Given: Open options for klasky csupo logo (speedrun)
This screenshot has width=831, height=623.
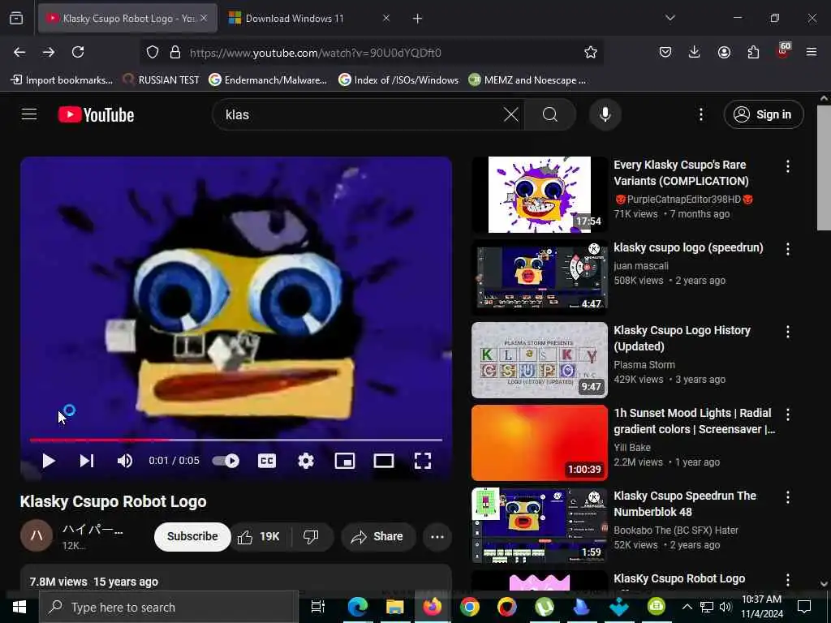Looking at the screenshot, I should point(788,249).
